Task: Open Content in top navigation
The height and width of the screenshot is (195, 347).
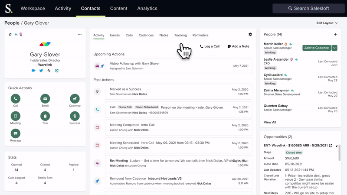Action: click(x=118, y=8)
